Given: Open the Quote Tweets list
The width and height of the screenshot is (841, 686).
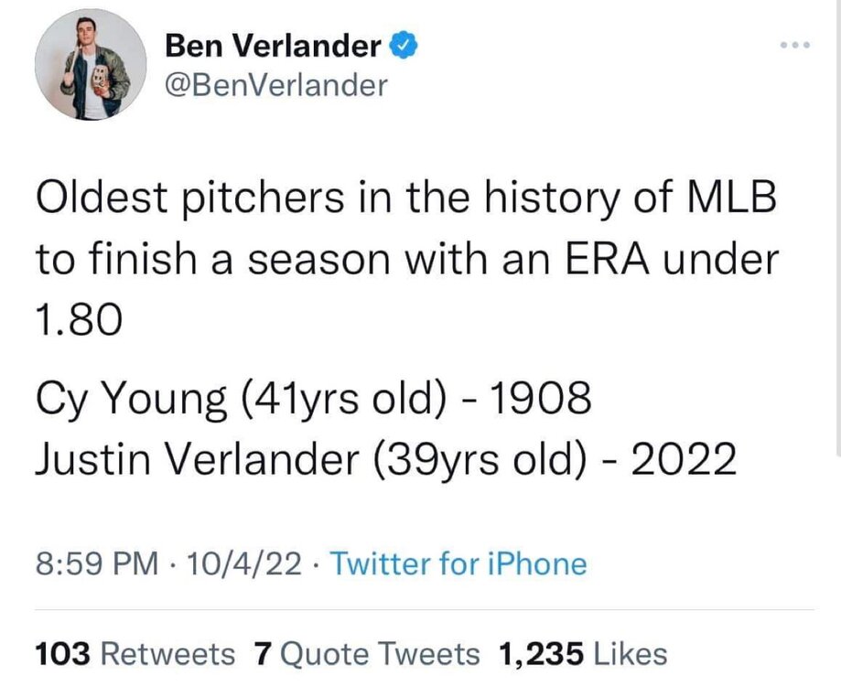Looking at the screenshot, I should 380,653.
